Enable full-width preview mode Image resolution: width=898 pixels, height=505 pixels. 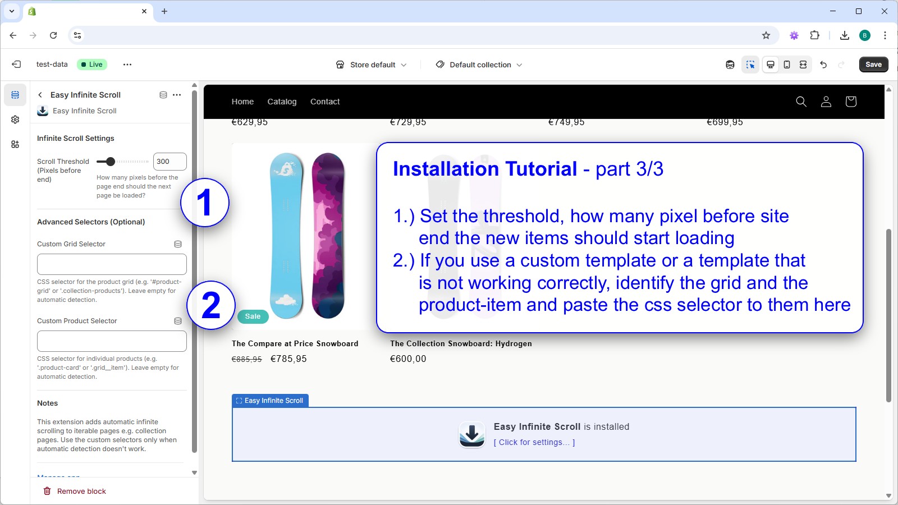803,64
